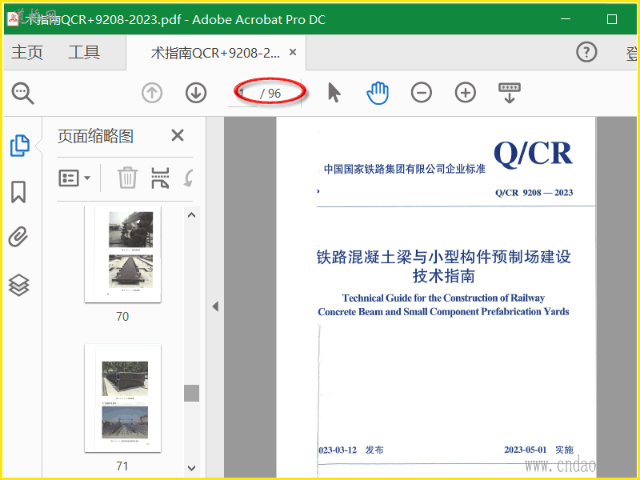Screen dimensions: 640x480
Task: Switch to the 工具 tab
Action: (x=84, y=53)
